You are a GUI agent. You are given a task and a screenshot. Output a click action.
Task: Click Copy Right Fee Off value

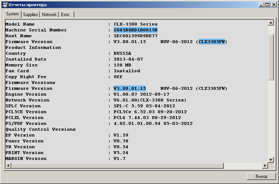(x=118, y=77)
